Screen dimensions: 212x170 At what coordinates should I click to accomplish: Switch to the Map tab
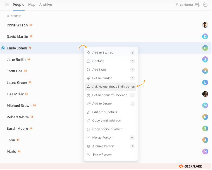[32, 5]
